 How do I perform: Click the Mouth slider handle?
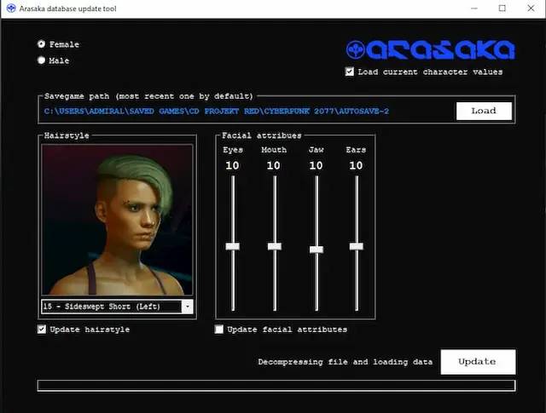coord(275,246)
